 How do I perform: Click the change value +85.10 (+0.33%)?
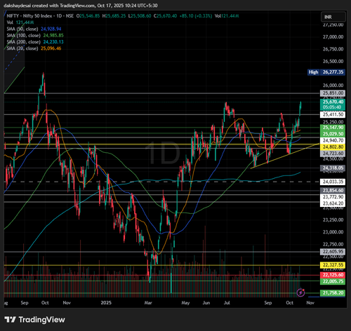click(x=196, y=16)
